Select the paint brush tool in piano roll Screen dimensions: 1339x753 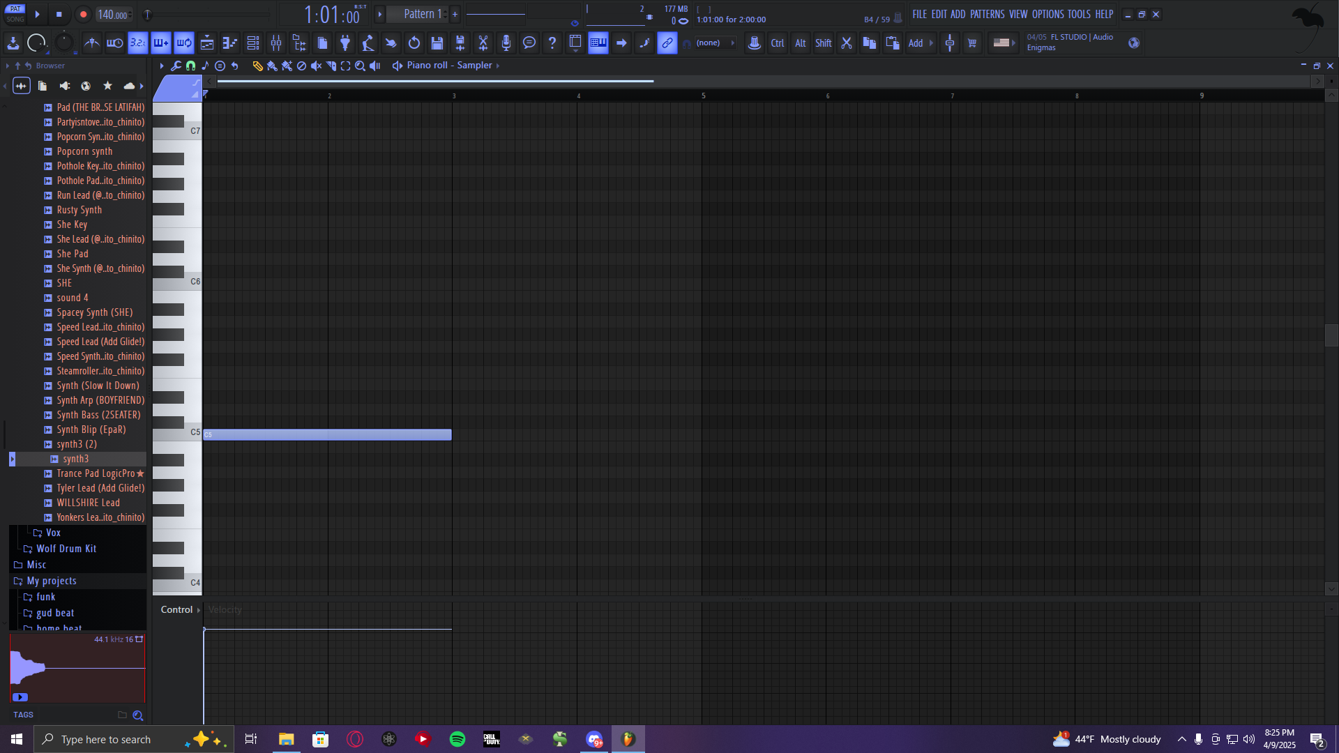[272, 66]
